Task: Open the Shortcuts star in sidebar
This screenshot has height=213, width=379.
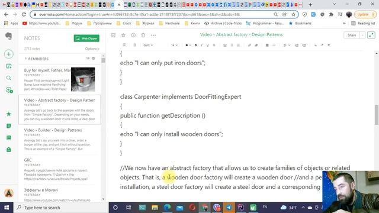Action: 9,114
